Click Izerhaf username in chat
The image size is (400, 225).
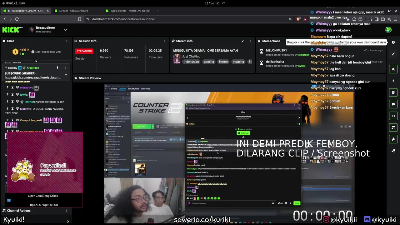[x=29, y=102]
